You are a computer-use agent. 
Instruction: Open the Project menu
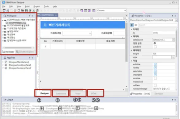coord(37,6)
